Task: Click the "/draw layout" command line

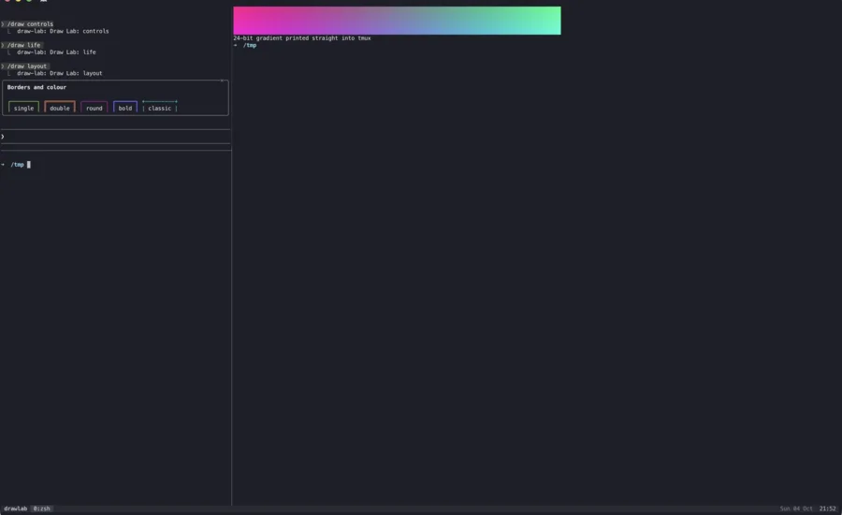Action: (x=24, y=66)
